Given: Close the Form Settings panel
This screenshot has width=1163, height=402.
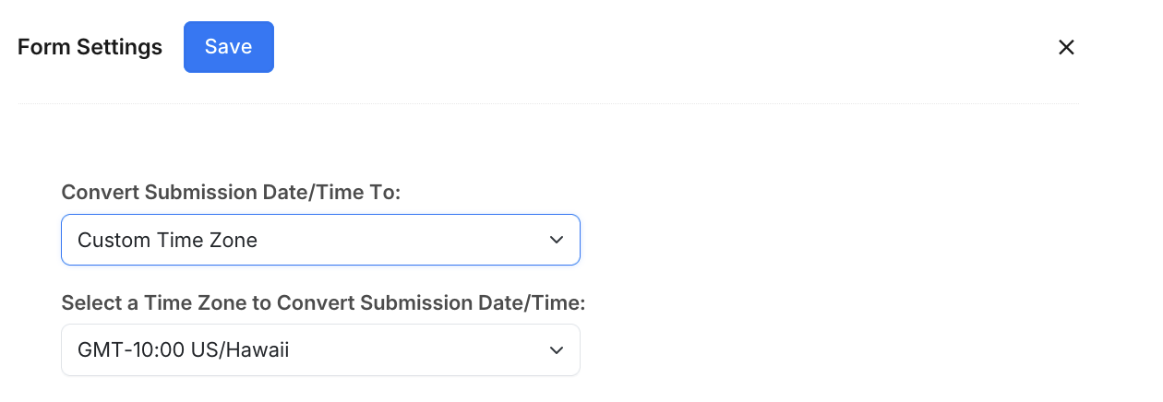Looking at the screenshot, I should [x=1066, y=47].
